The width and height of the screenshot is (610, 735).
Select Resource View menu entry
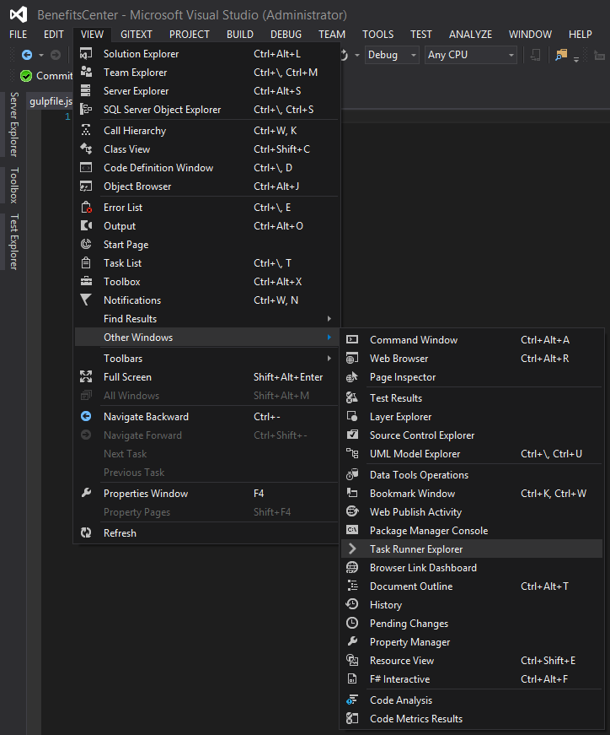click(x=472, y=660)
